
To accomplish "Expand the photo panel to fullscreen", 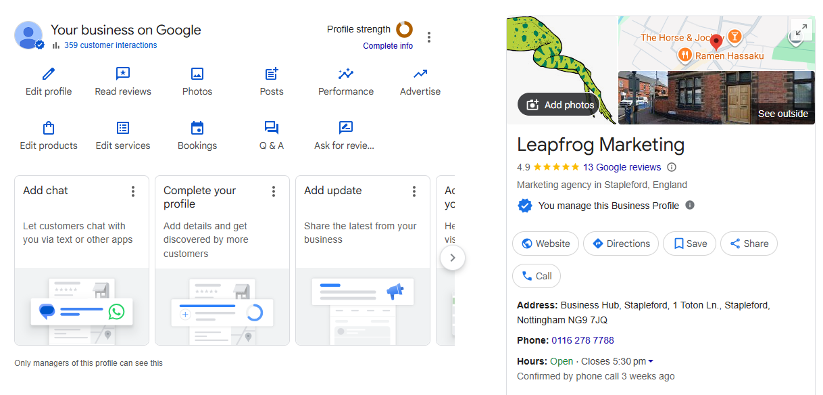I will point(801,30).
